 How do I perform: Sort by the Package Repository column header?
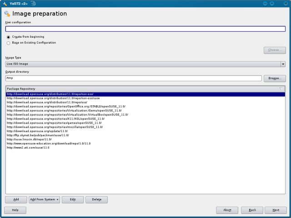(145, 89)
